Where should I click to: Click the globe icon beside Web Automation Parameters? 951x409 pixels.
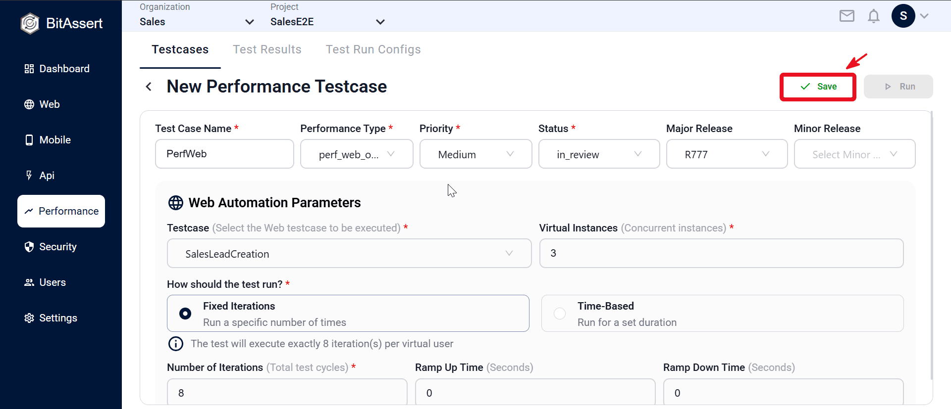point(176,203)
